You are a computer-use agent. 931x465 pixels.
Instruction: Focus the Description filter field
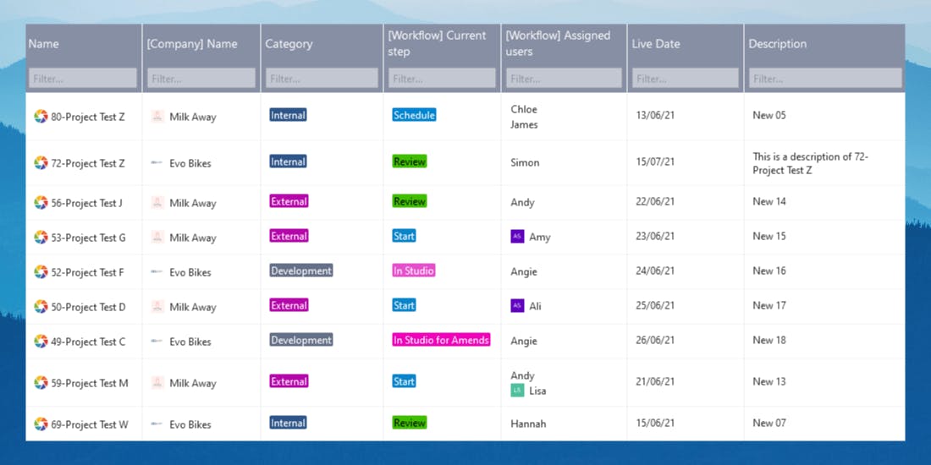pos(824,79)
